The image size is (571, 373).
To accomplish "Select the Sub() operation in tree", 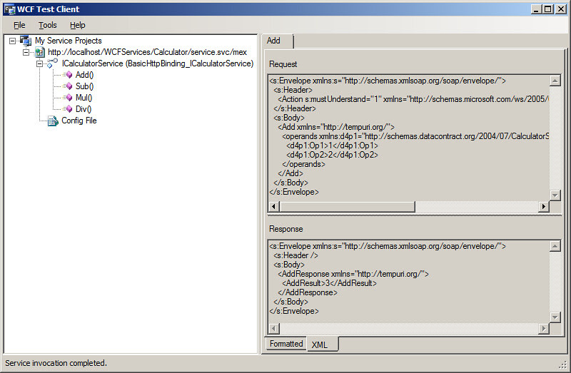I will point(84,86).
